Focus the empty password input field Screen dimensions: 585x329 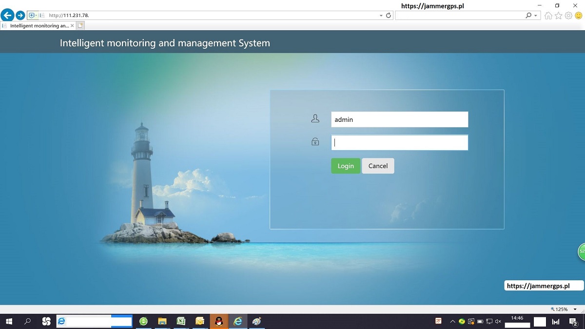click(x=399, y=143)
